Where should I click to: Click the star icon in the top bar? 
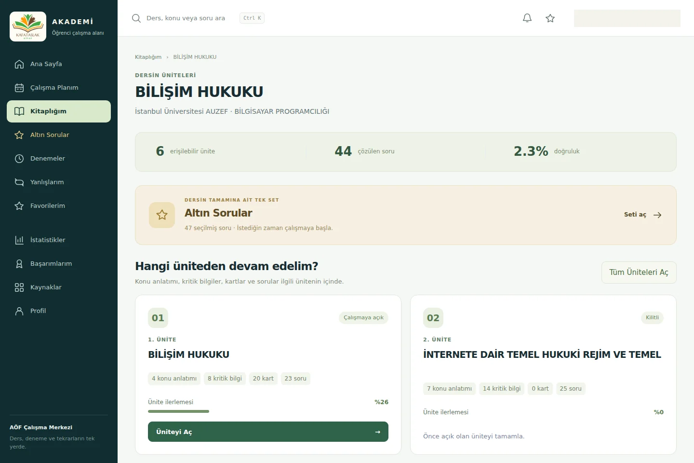(x=550, y=18)
